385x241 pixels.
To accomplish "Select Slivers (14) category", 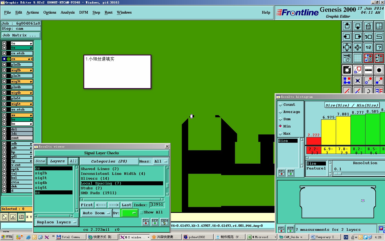I will tap(95, 179).
